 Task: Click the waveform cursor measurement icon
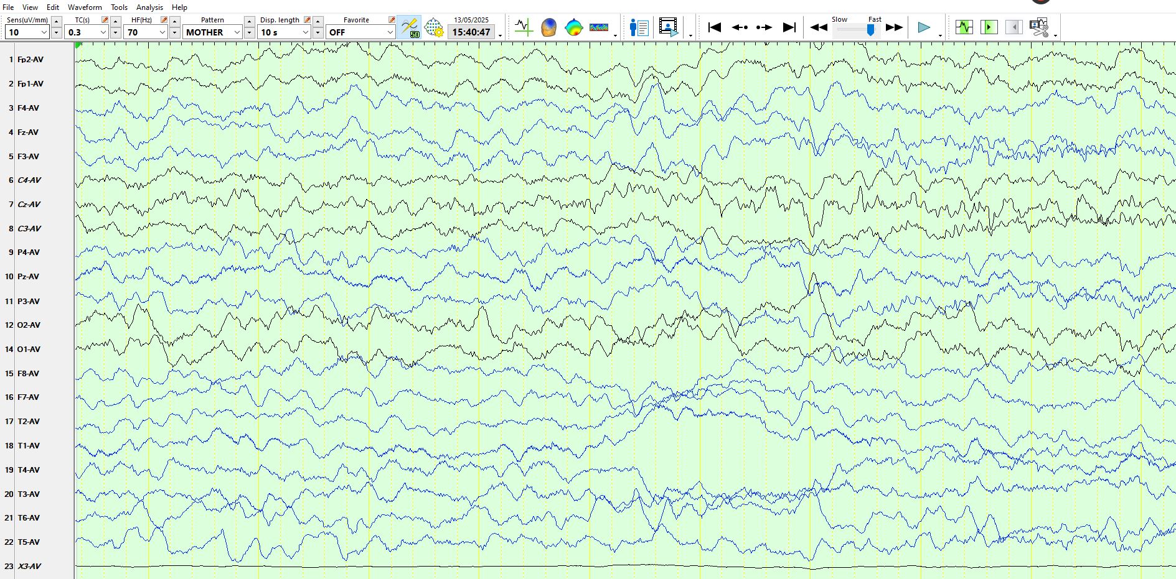524,27
